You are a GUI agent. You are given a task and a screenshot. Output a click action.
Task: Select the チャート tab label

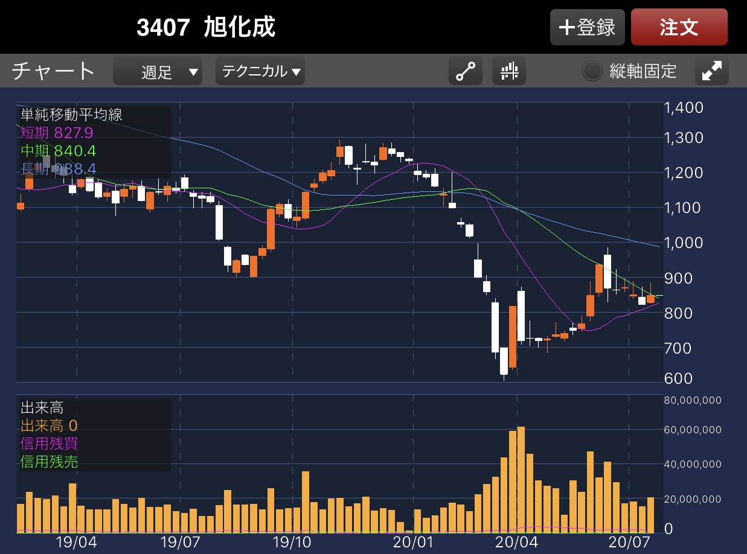point(54,71)
